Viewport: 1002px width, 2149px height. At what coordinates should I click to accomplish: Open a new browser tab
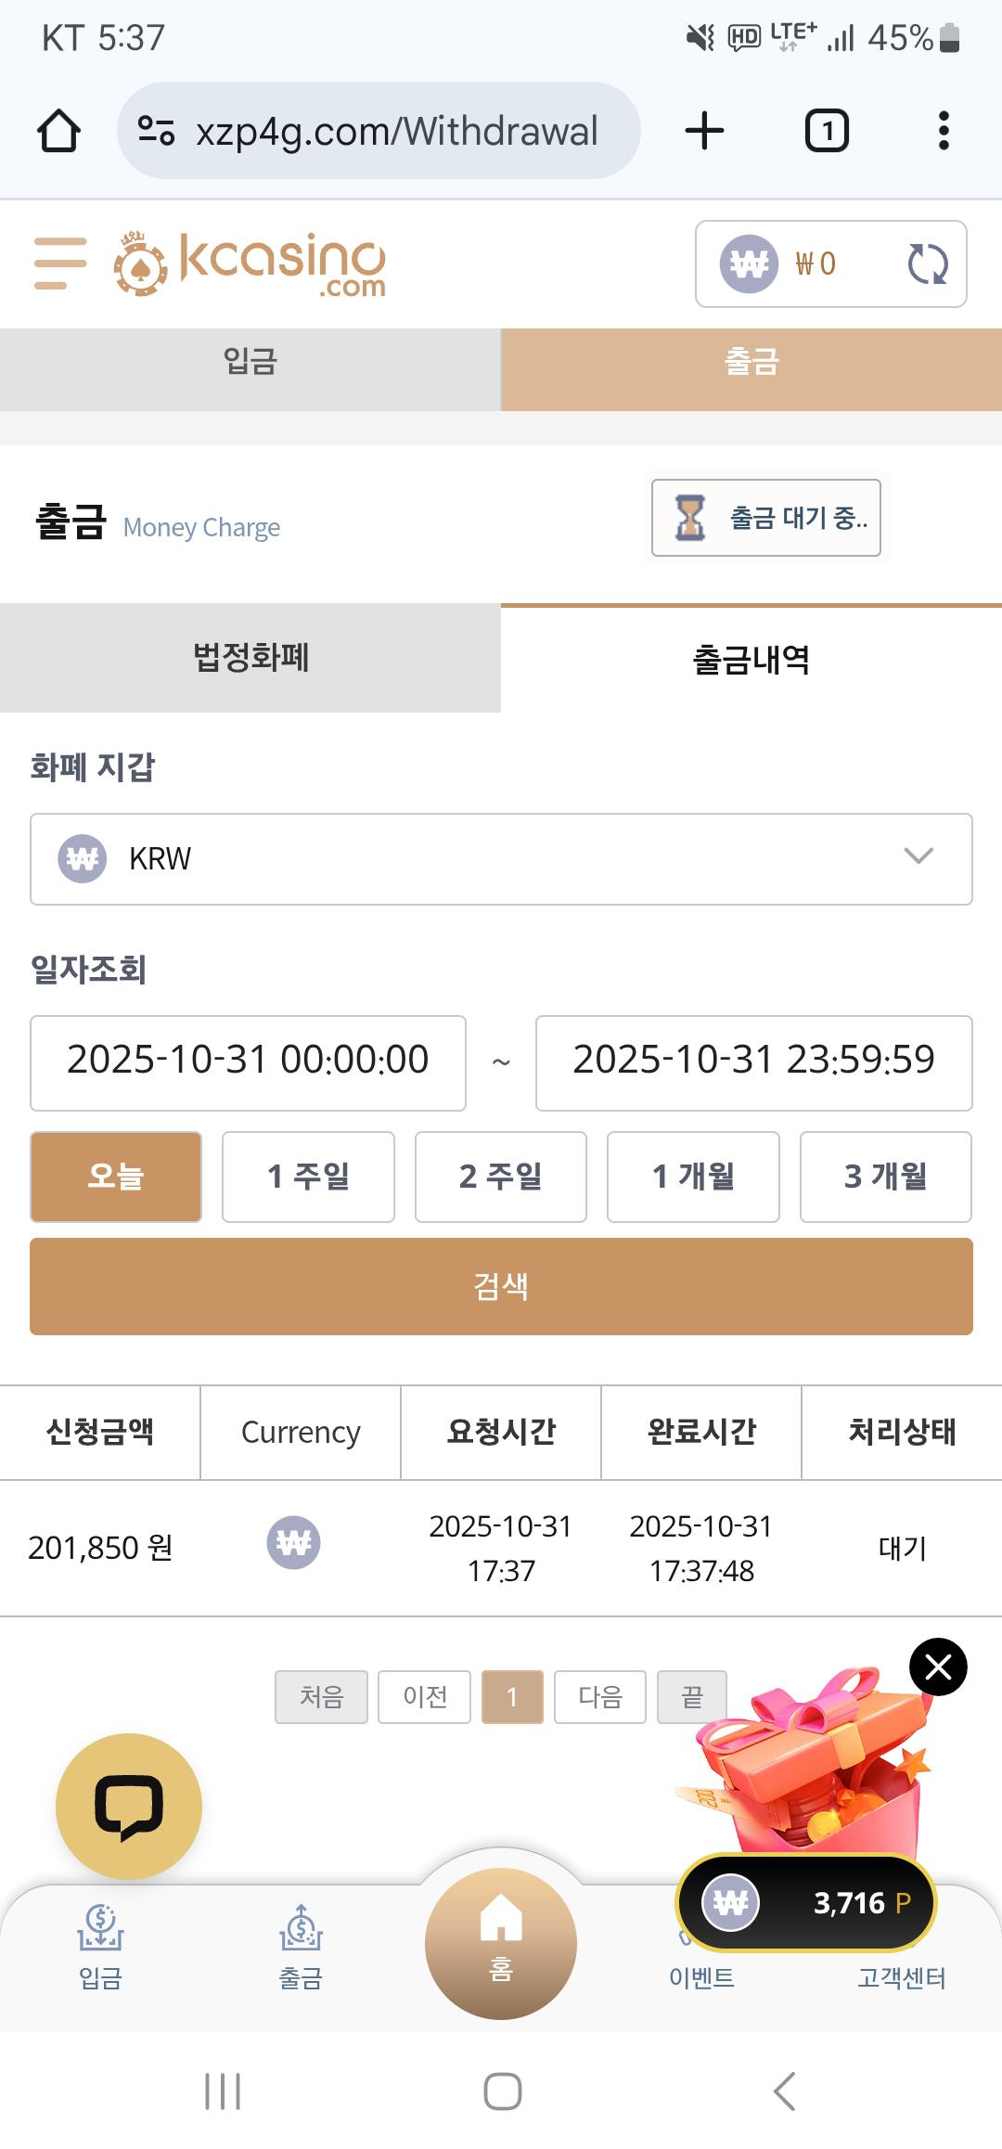click(704, 131)
